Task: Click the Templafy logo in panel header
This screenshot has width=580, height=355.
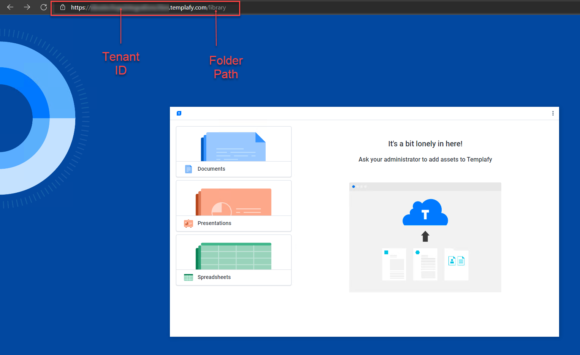Action: pyautogui.click(x=179, y=113)
